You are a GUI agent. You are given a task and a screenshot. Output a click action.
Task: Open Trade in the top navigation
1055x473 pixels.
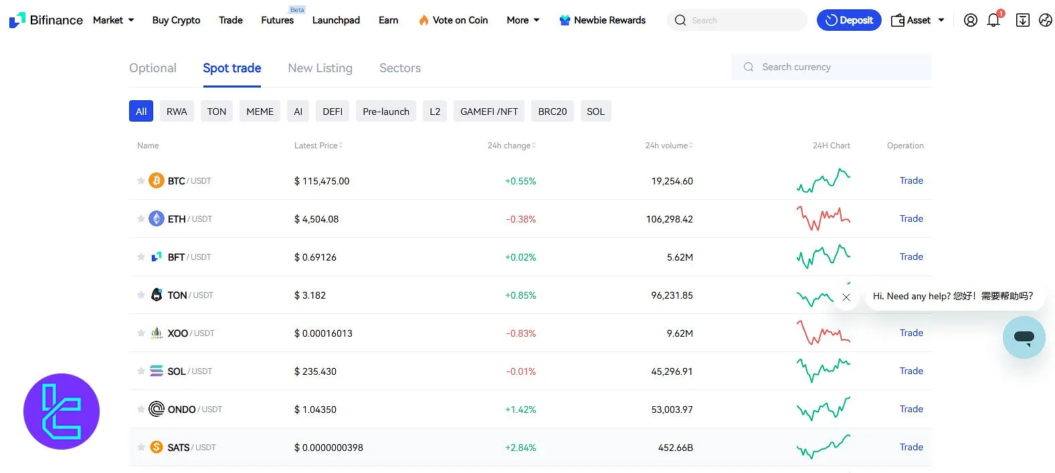coord(231,20)
